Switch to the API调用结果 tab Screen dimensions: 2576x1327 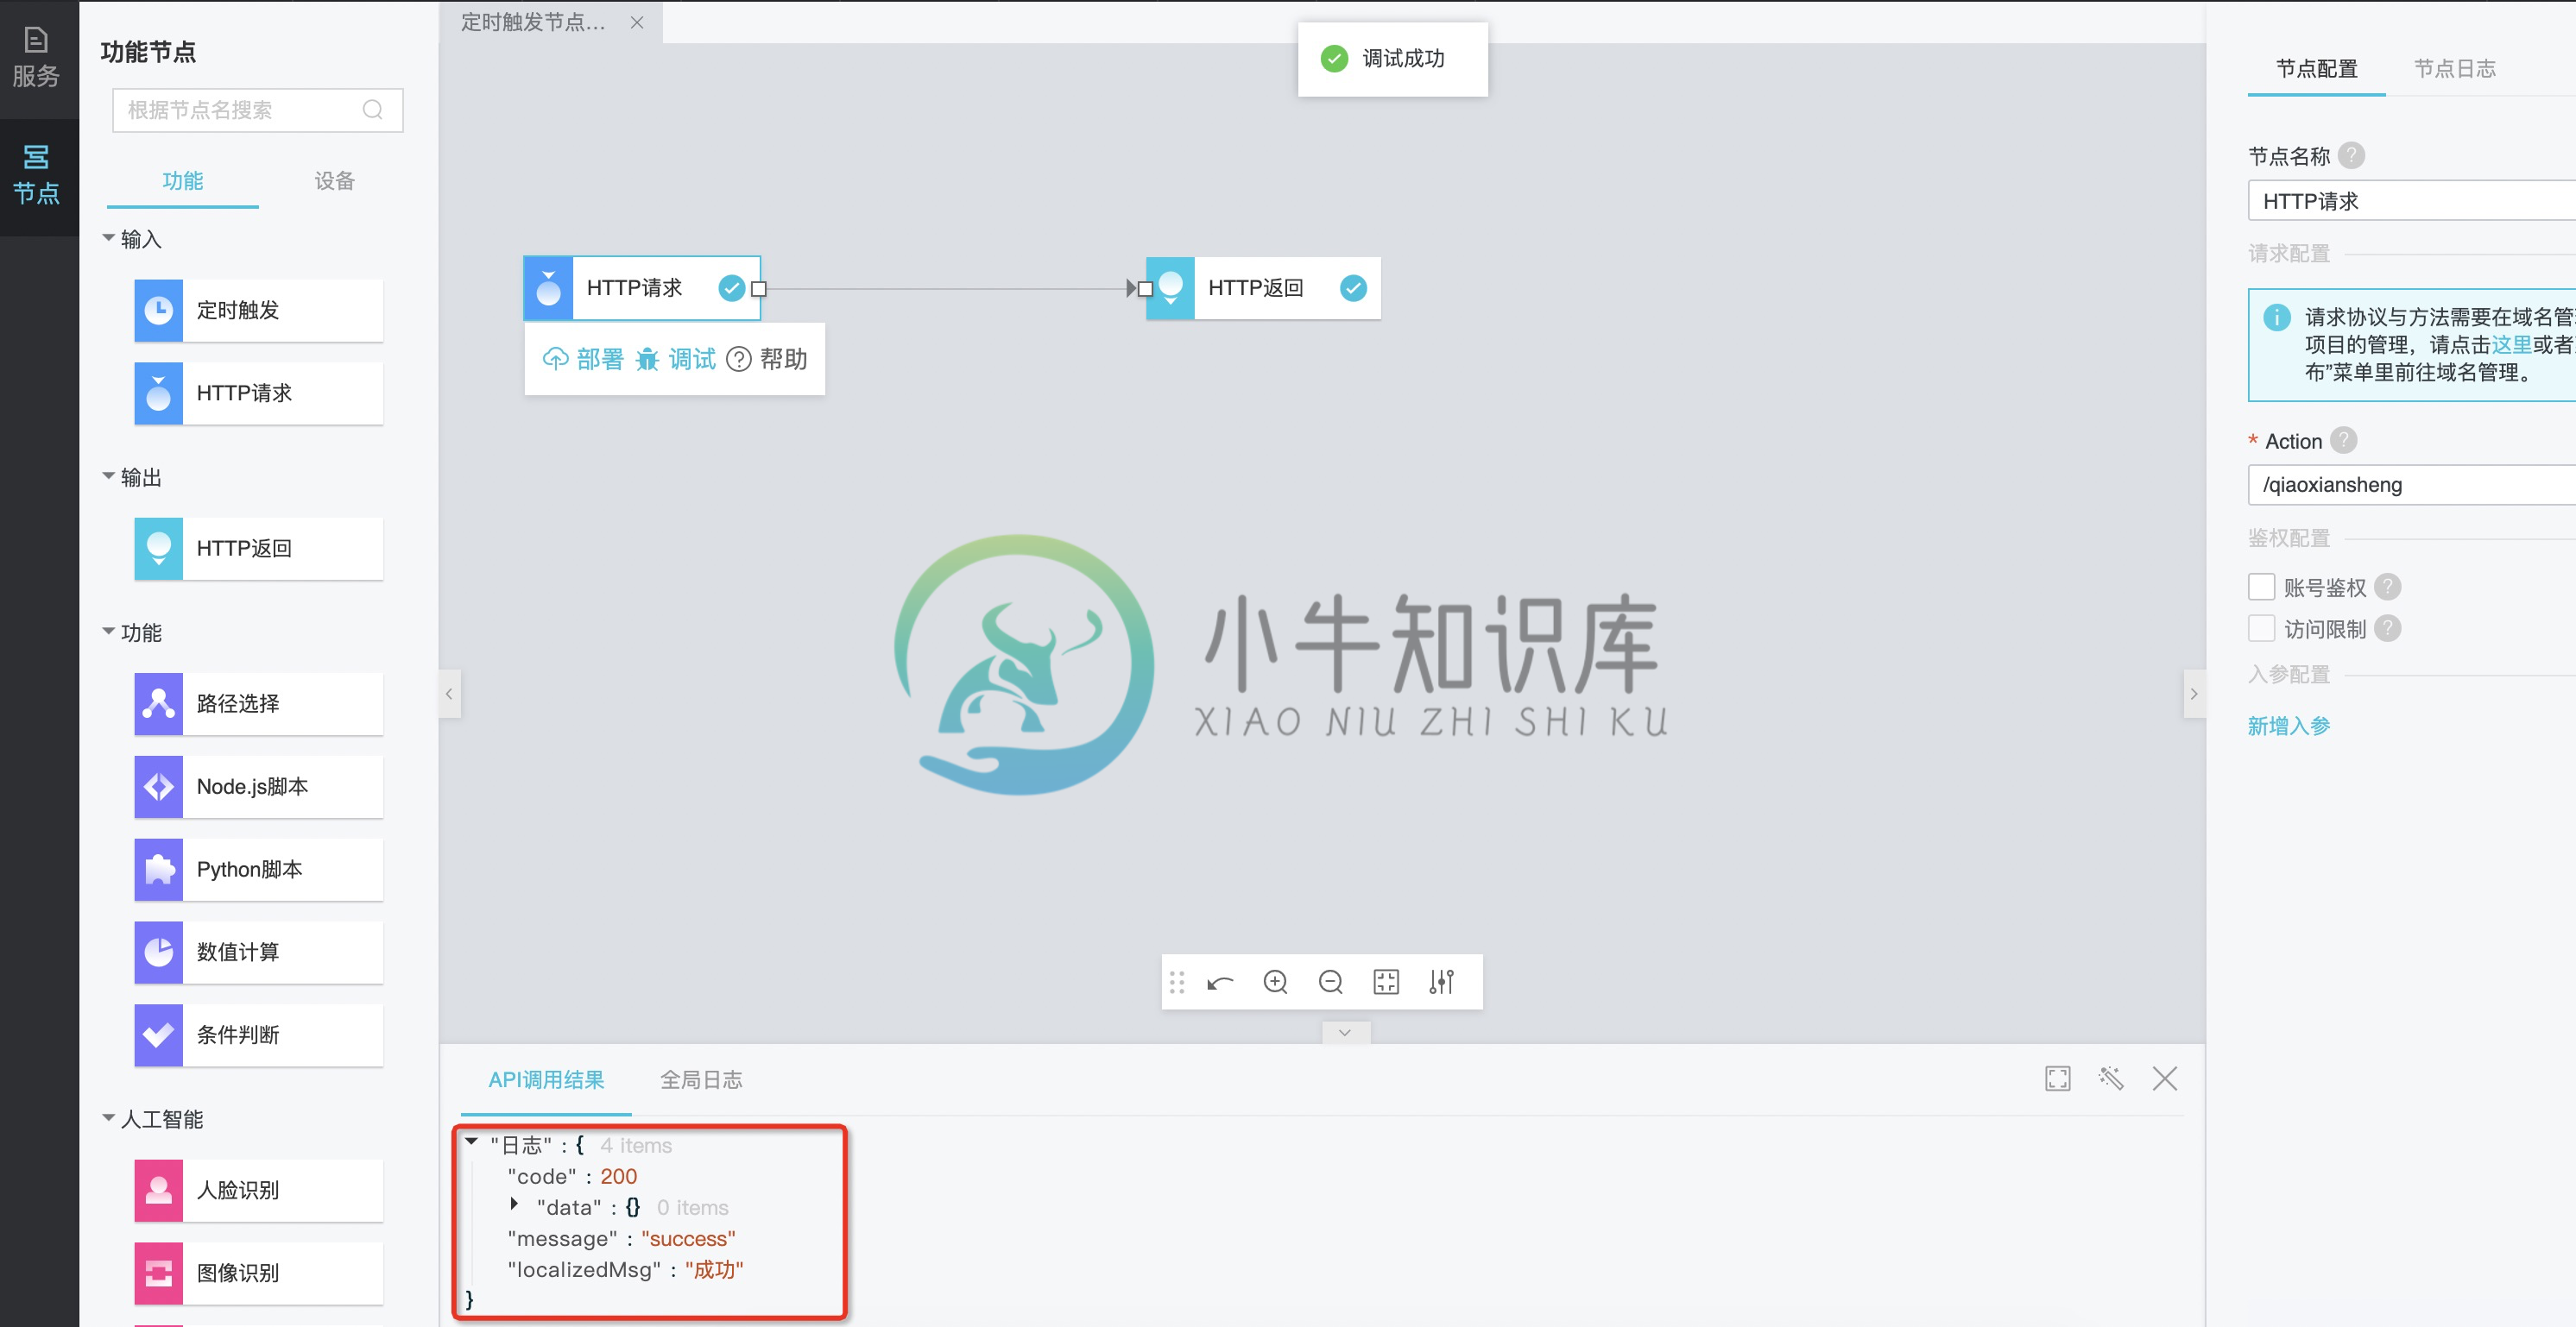coord(546,1080)
